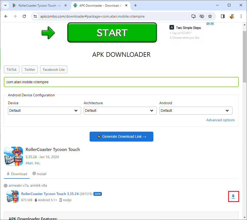
Task: Click the green START ad button
Action: [112, 33]
